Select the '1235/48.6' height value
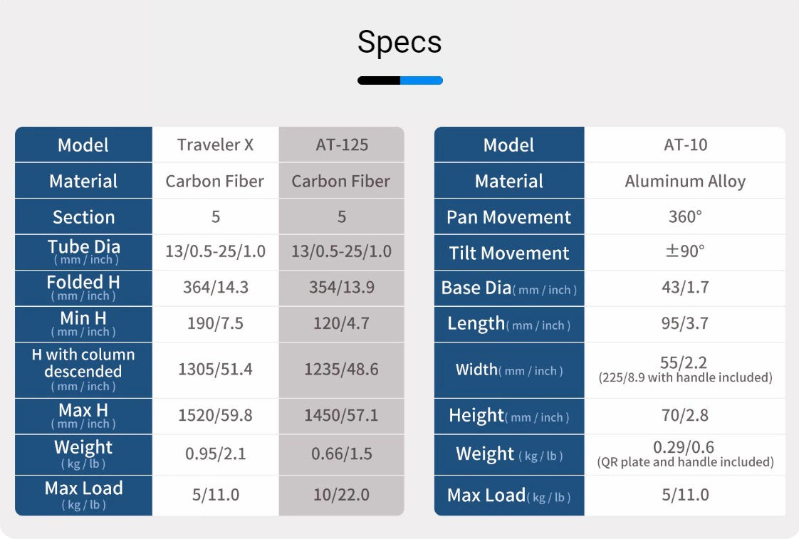 coord(341,370)
